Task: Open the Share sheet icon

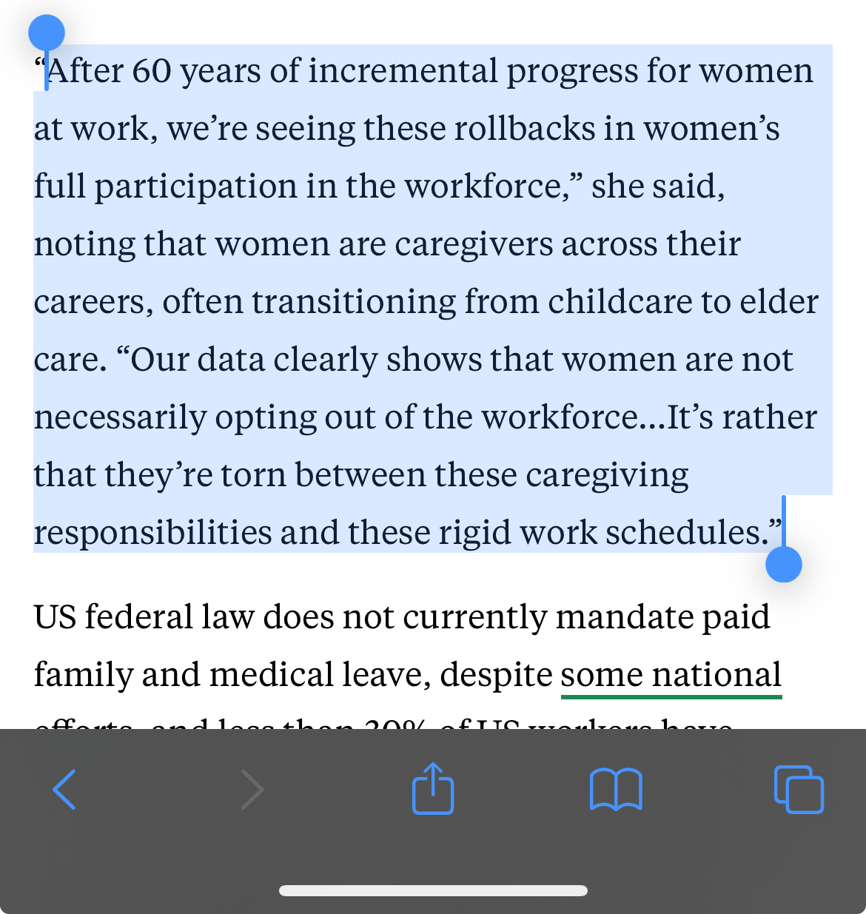Action: pos(432,789)
